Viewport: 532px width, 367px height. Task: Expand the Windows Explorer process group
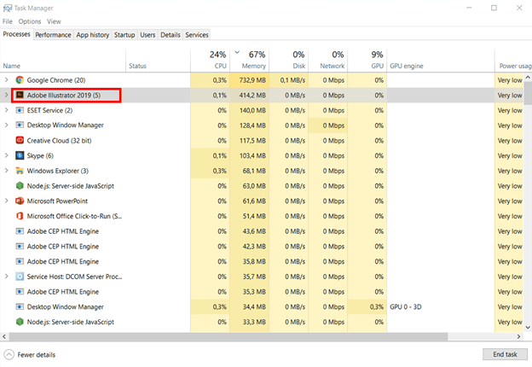(7, 171)
